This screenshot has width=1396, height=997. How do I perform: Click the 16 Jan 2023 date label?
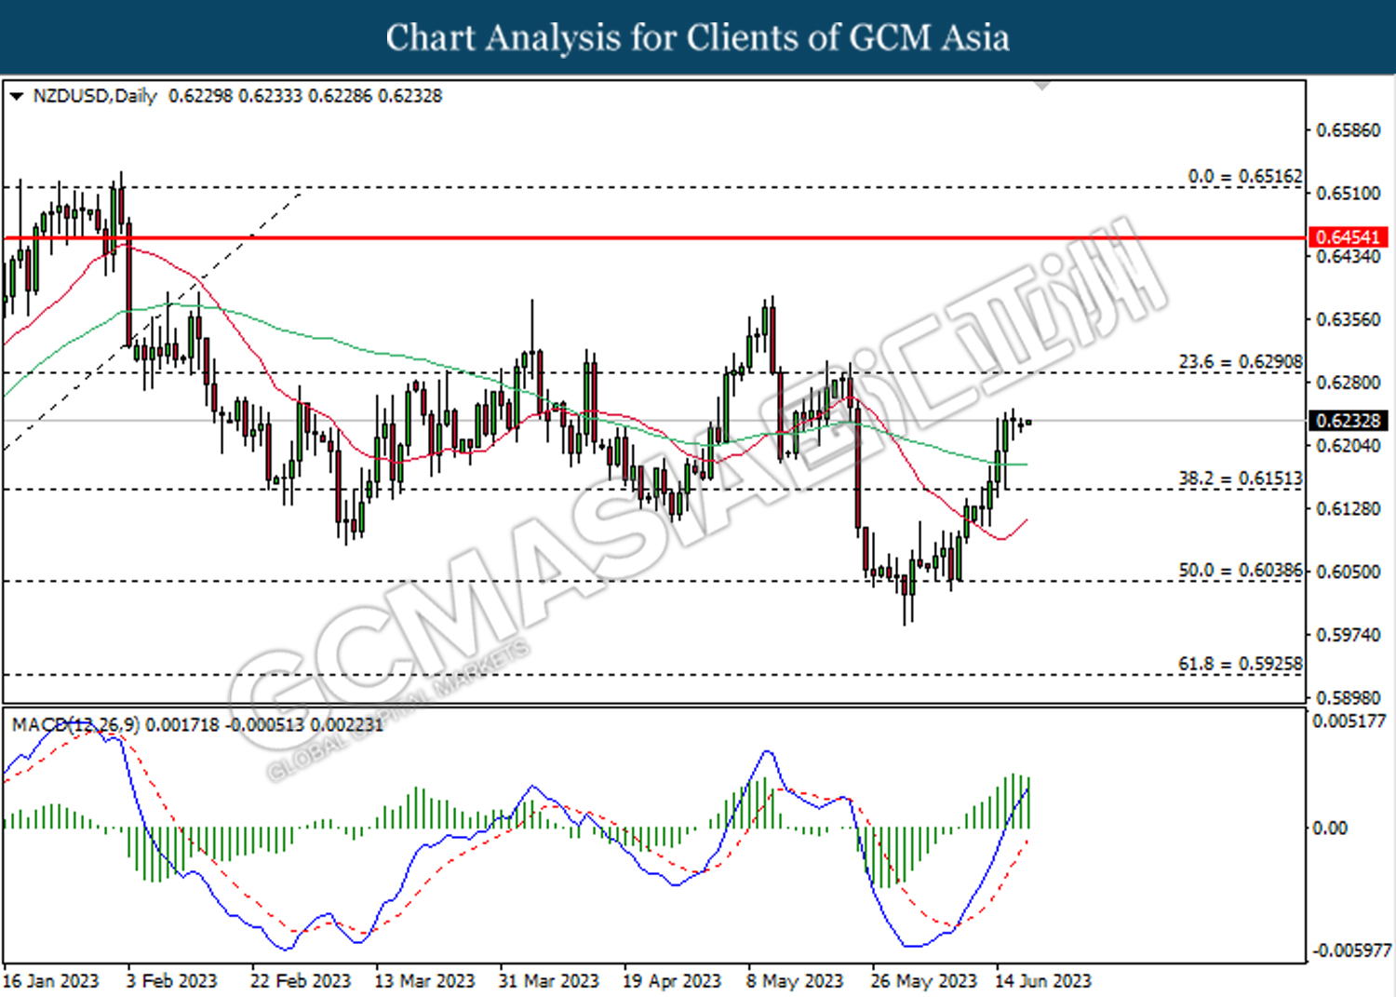click(x=51, y=981)
